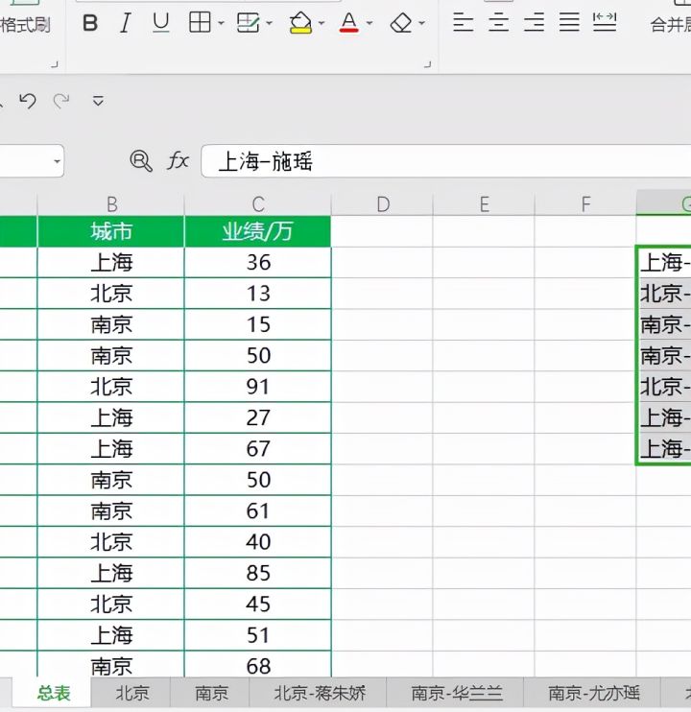Viewport: 691px width, 712px height.
Task: Open borders dropdown arrow
Action: 221,23
